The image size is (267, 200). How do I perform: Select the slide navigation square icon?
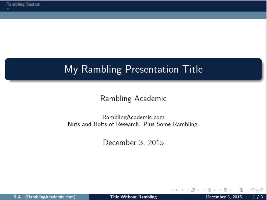point(177,190)
